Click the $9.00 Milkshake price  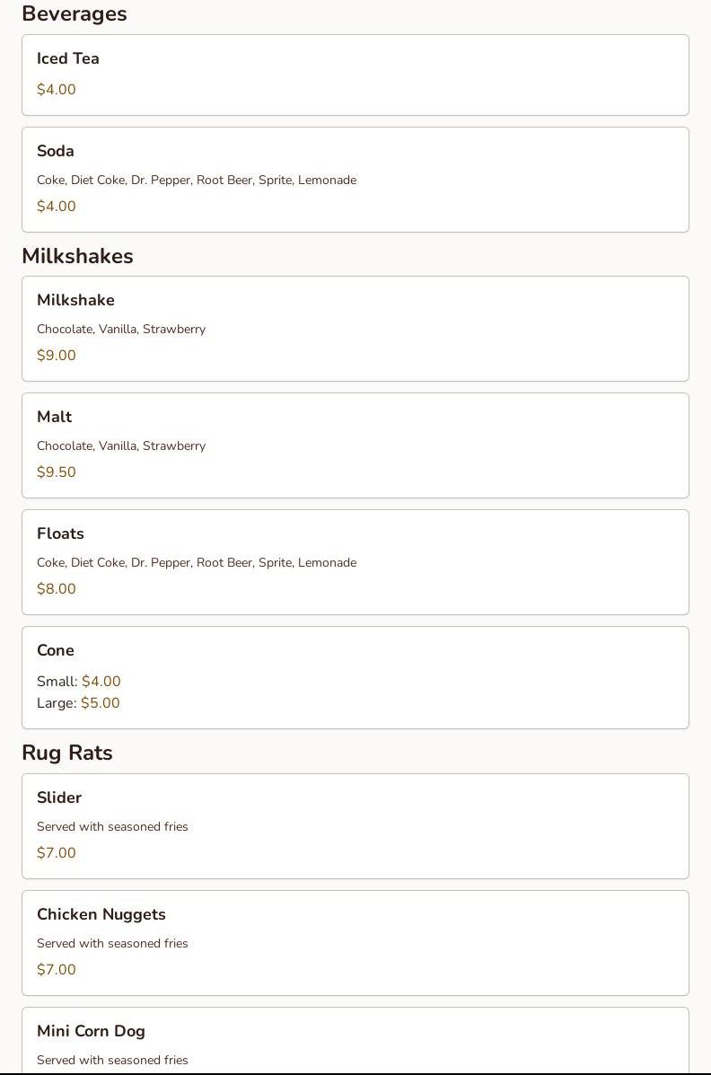(x=57, y=355)
